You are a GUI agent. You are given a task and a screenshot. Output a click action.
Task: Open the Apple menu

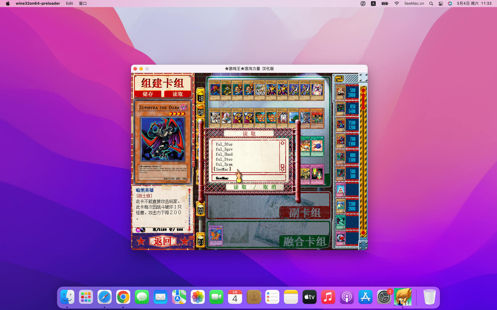pos(8,4)
